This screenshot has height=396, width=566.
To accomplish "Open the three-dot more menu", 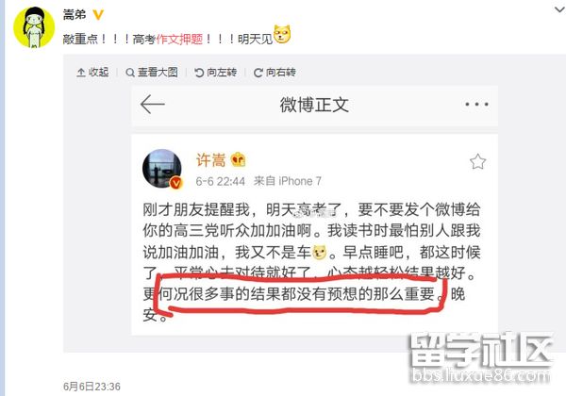I will click(476, 105).
